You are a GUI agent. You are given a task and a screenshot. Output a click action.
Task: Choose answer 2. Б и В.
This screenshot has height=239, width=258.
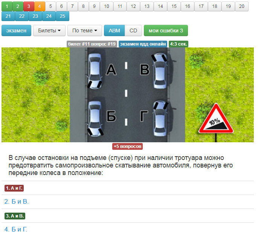tap(17, 202)
